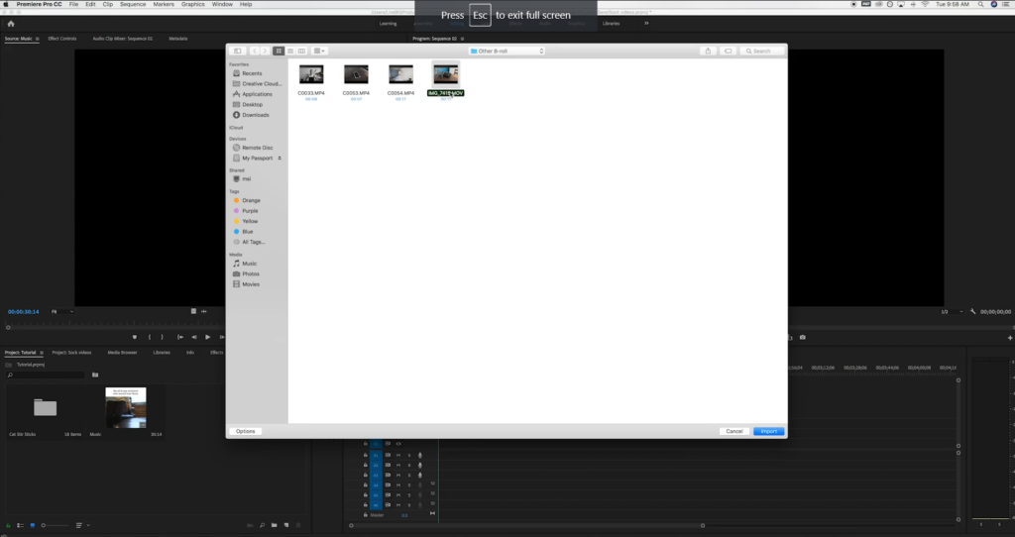The height and width of the screenshot is (537, 1015).
Task: Open the Sequence menu
Action: click(x=133, y=4)
